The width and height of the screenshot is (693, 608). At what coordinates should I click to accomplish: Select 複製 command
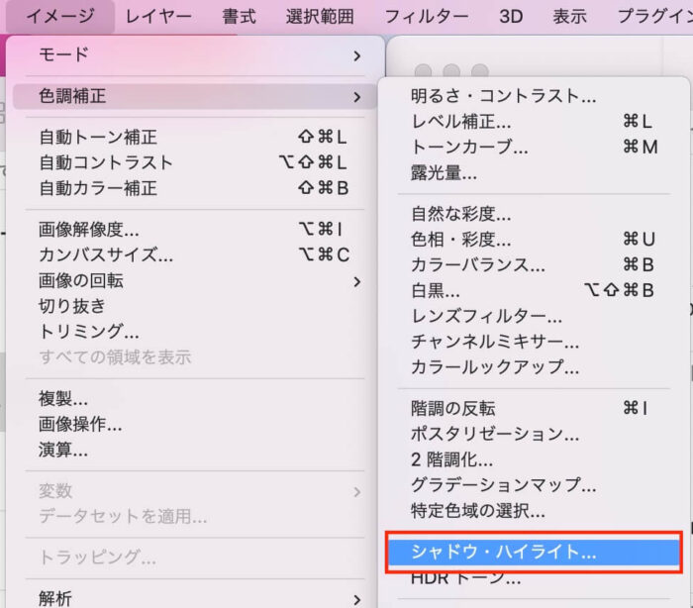pyautogui.click(x=195, y=399)
